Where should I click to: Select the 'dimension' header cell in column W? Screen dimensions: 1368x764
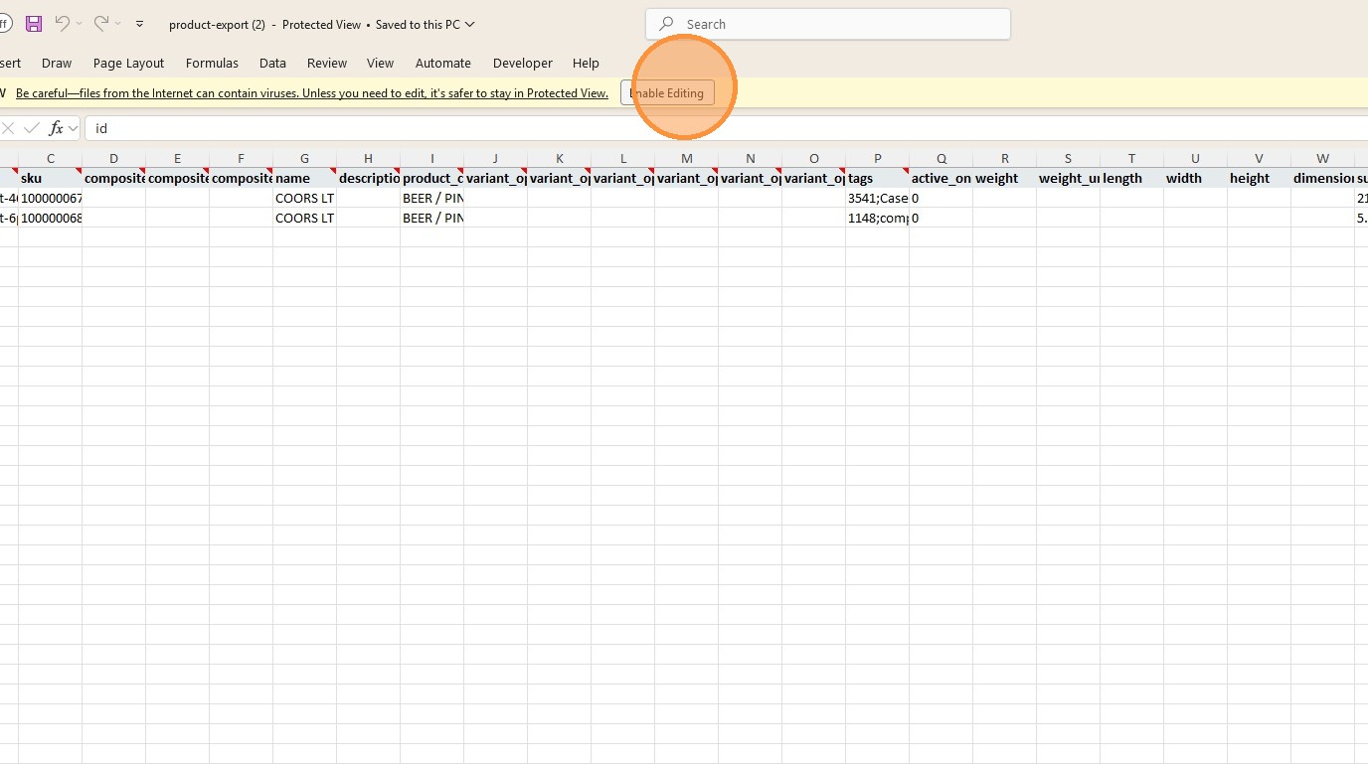1323,178
